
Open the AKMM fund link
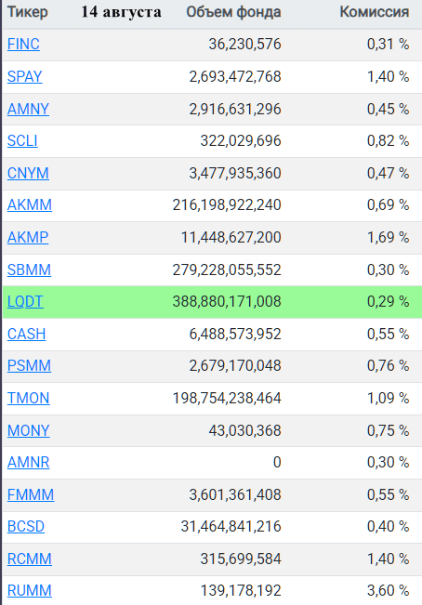(x=30, y=204)
